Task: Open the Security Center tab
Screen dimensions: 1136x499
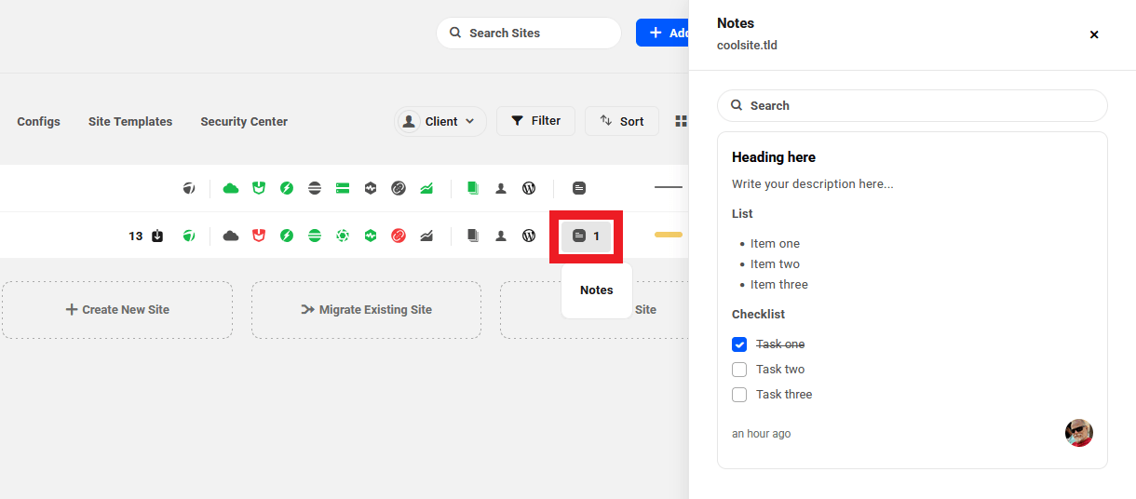Action: pos(244,122)
